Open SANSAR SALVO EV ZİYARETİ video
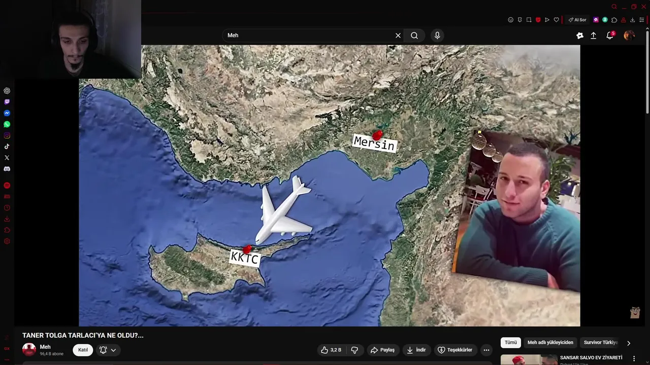Viewport: 650px width, 365px height. pos(591,358)
